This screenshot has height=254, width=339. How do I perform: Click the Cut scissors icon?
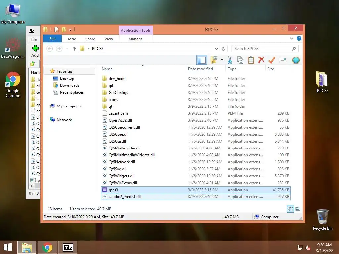[230, 60]
